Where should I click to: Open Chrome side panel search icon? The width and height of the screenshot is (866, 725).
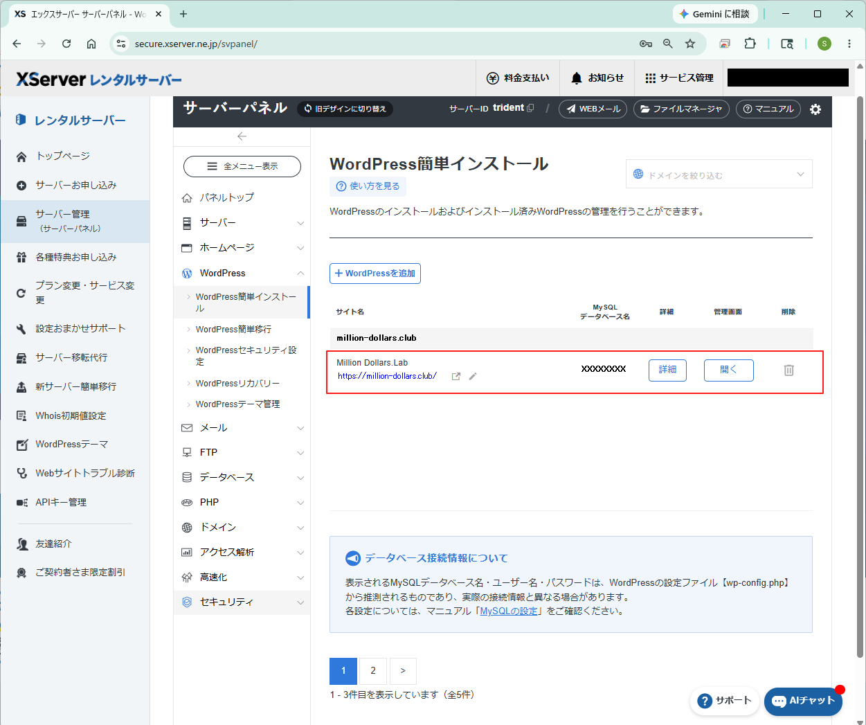click(787, 44)
